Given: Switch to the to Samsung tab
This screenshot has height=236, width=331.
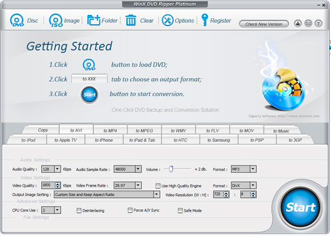Looking at the screenshot, I should (x=219, y=140).
